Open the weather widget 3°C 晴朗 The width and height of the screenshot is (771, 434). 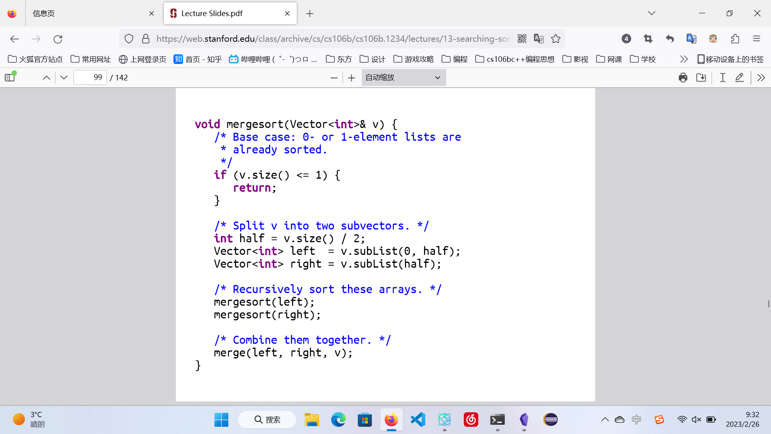[29, 420]
